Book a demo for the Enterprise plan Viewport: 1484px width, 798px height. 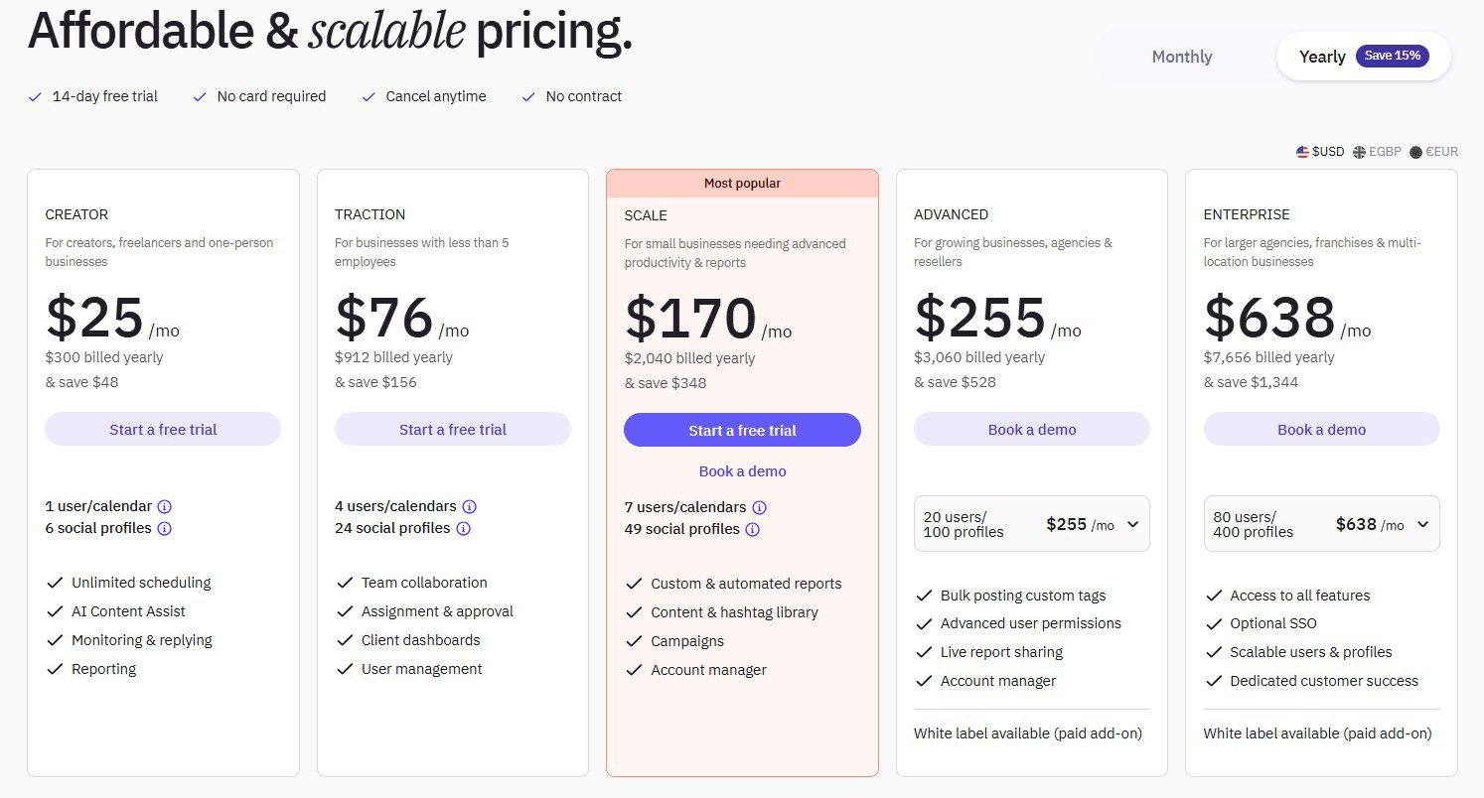click(x=1321, y=429)
